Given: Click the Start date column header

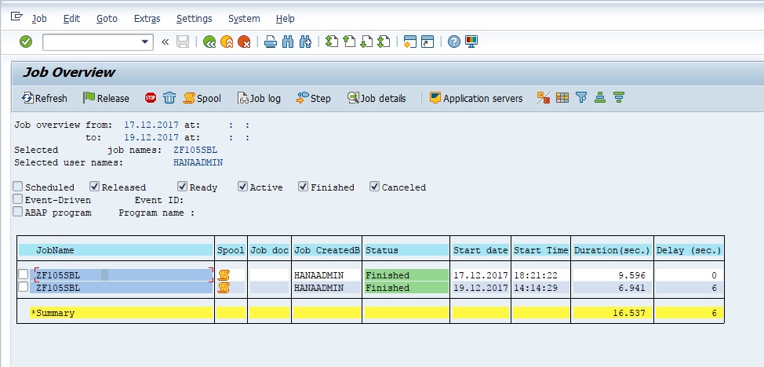Looking at the screenshot, I should (x=480, y=250).
